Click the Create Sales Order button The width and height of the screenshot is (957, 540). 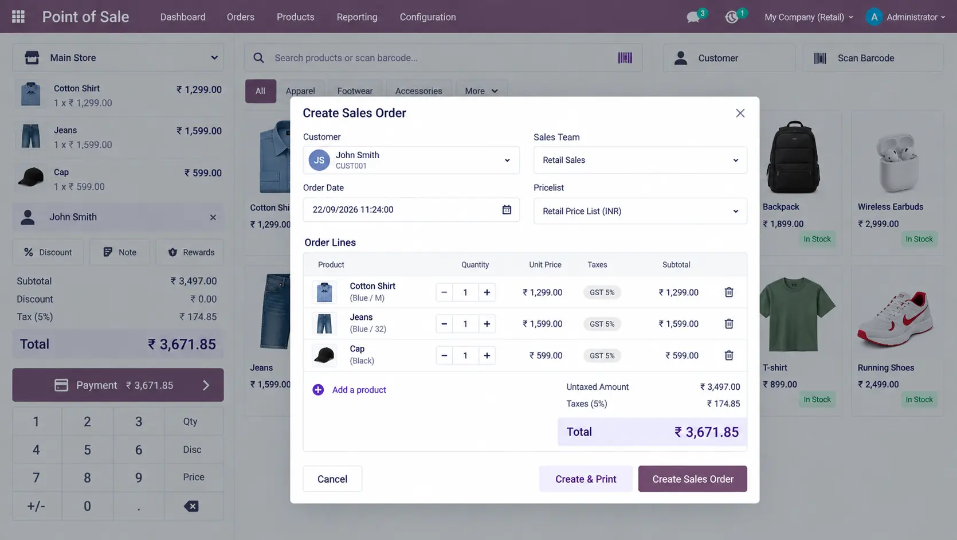[x=693, y=479]
